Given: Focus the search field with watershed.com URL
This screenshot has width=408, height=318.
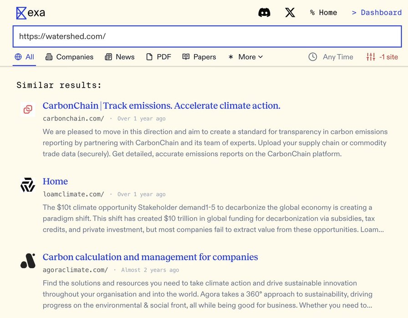Looking at the screenshot, I should [207, 36].
